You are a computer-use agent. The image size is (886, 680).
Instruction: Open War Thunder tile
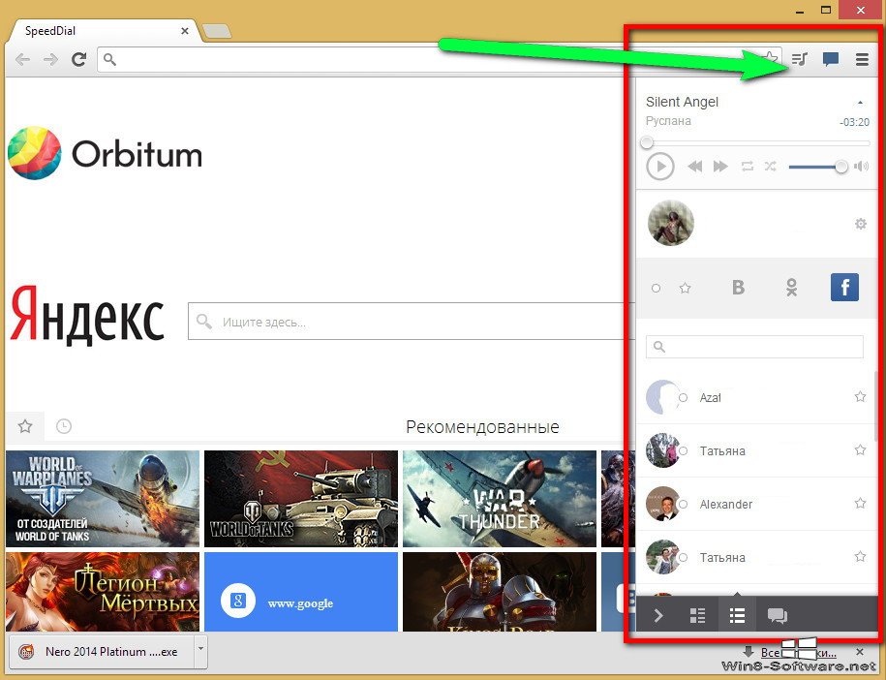pyautogui.click(x=500, y=499)
